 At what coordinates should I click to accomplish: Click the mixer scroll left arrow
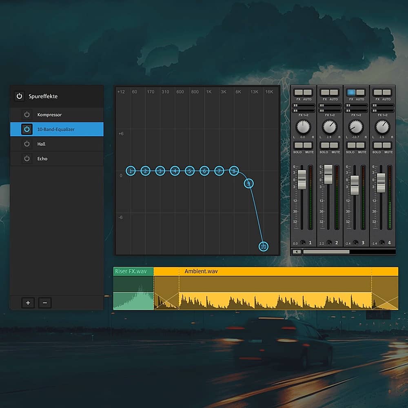[297, 252]
